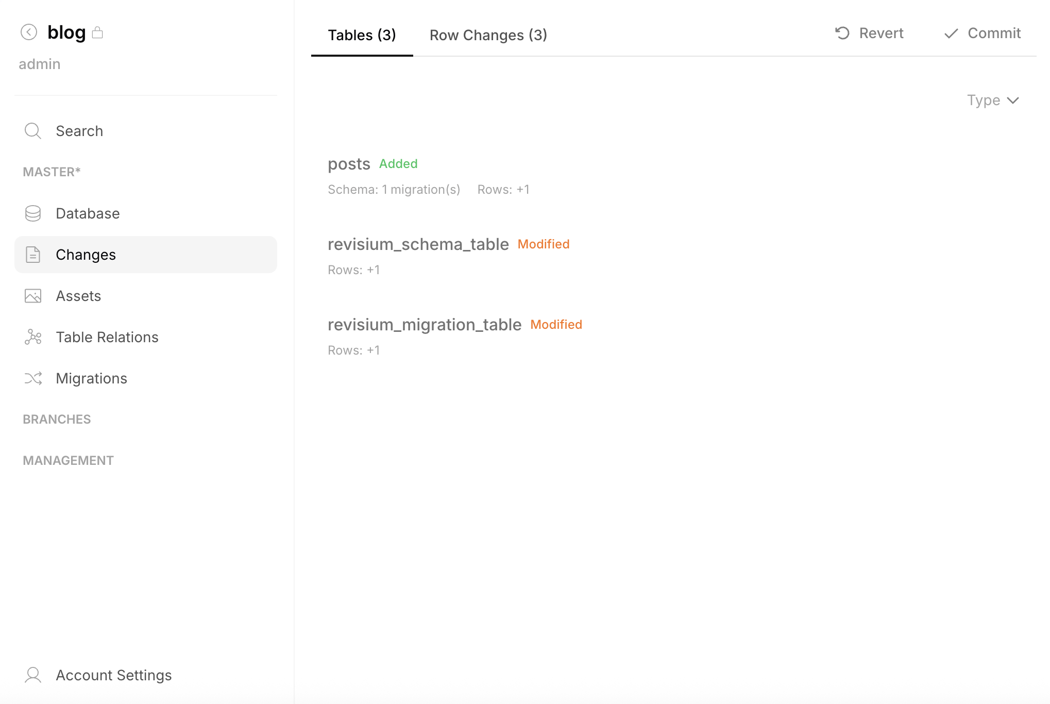Select the Search icon in sidebar

click(32, 131)
